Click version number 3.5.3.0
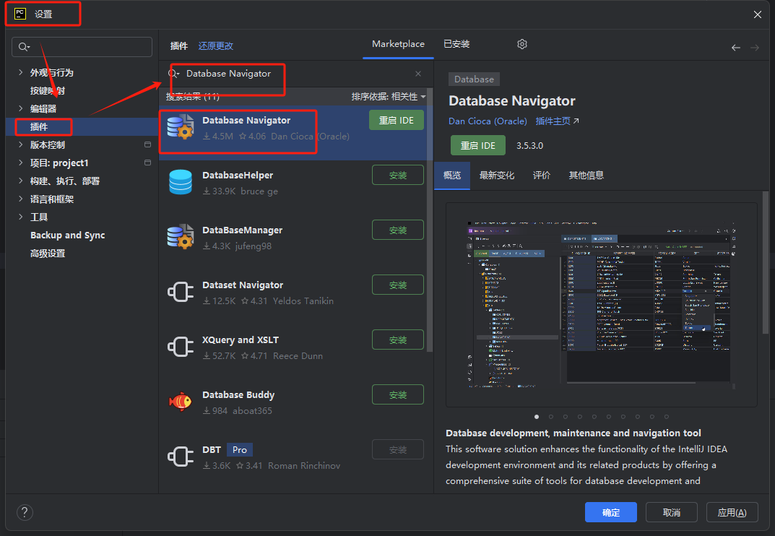Image resolution: width=775 pixels, height=536 pixels. (530, 145)
